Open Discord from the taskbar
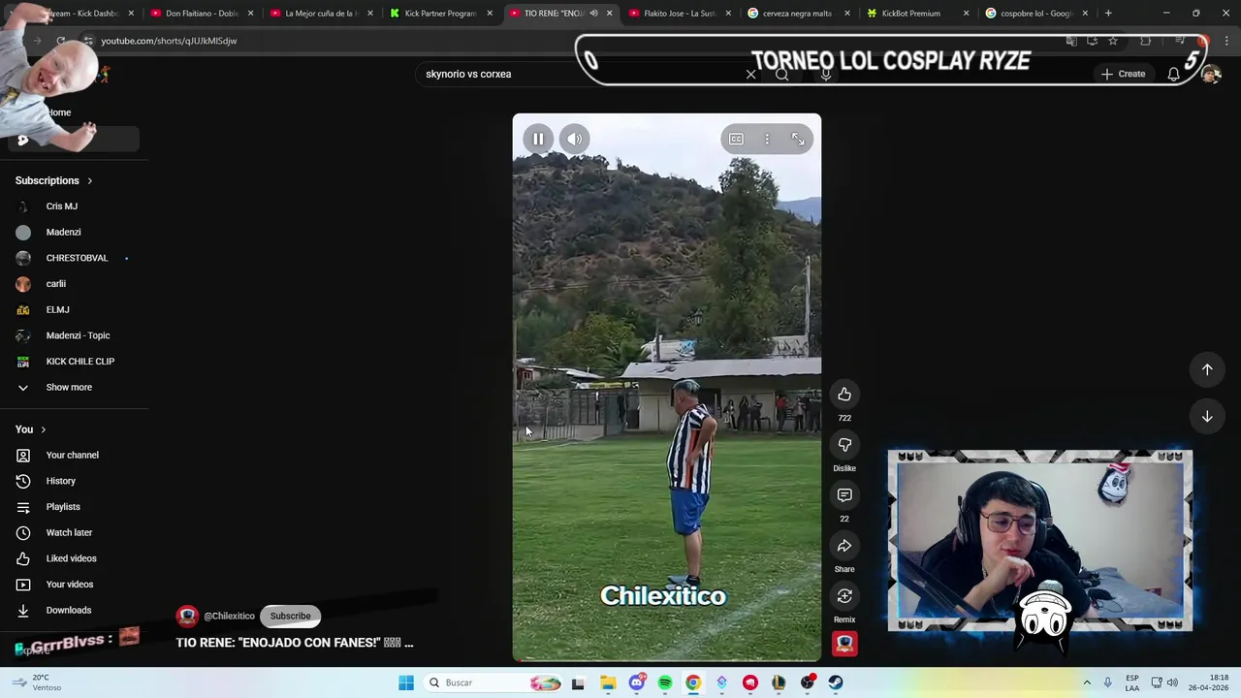Screen dimensions: 1241x698 click(636, 682)
